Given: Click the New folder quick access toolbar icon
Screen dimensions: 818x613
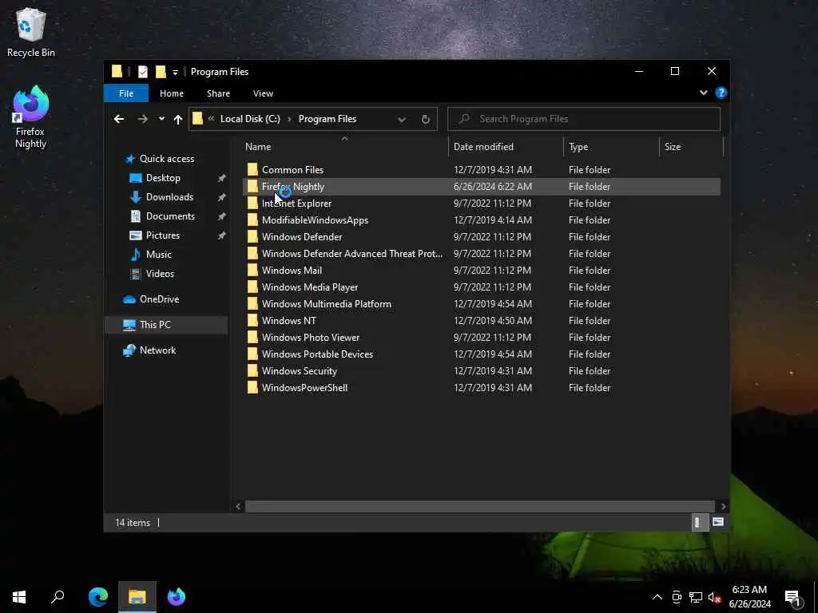Looking at the screenshot, I should [161, 72].
